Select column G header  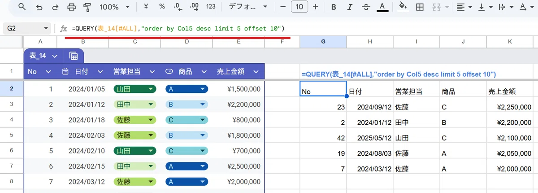pyautogui.click(x=323, y=42)
